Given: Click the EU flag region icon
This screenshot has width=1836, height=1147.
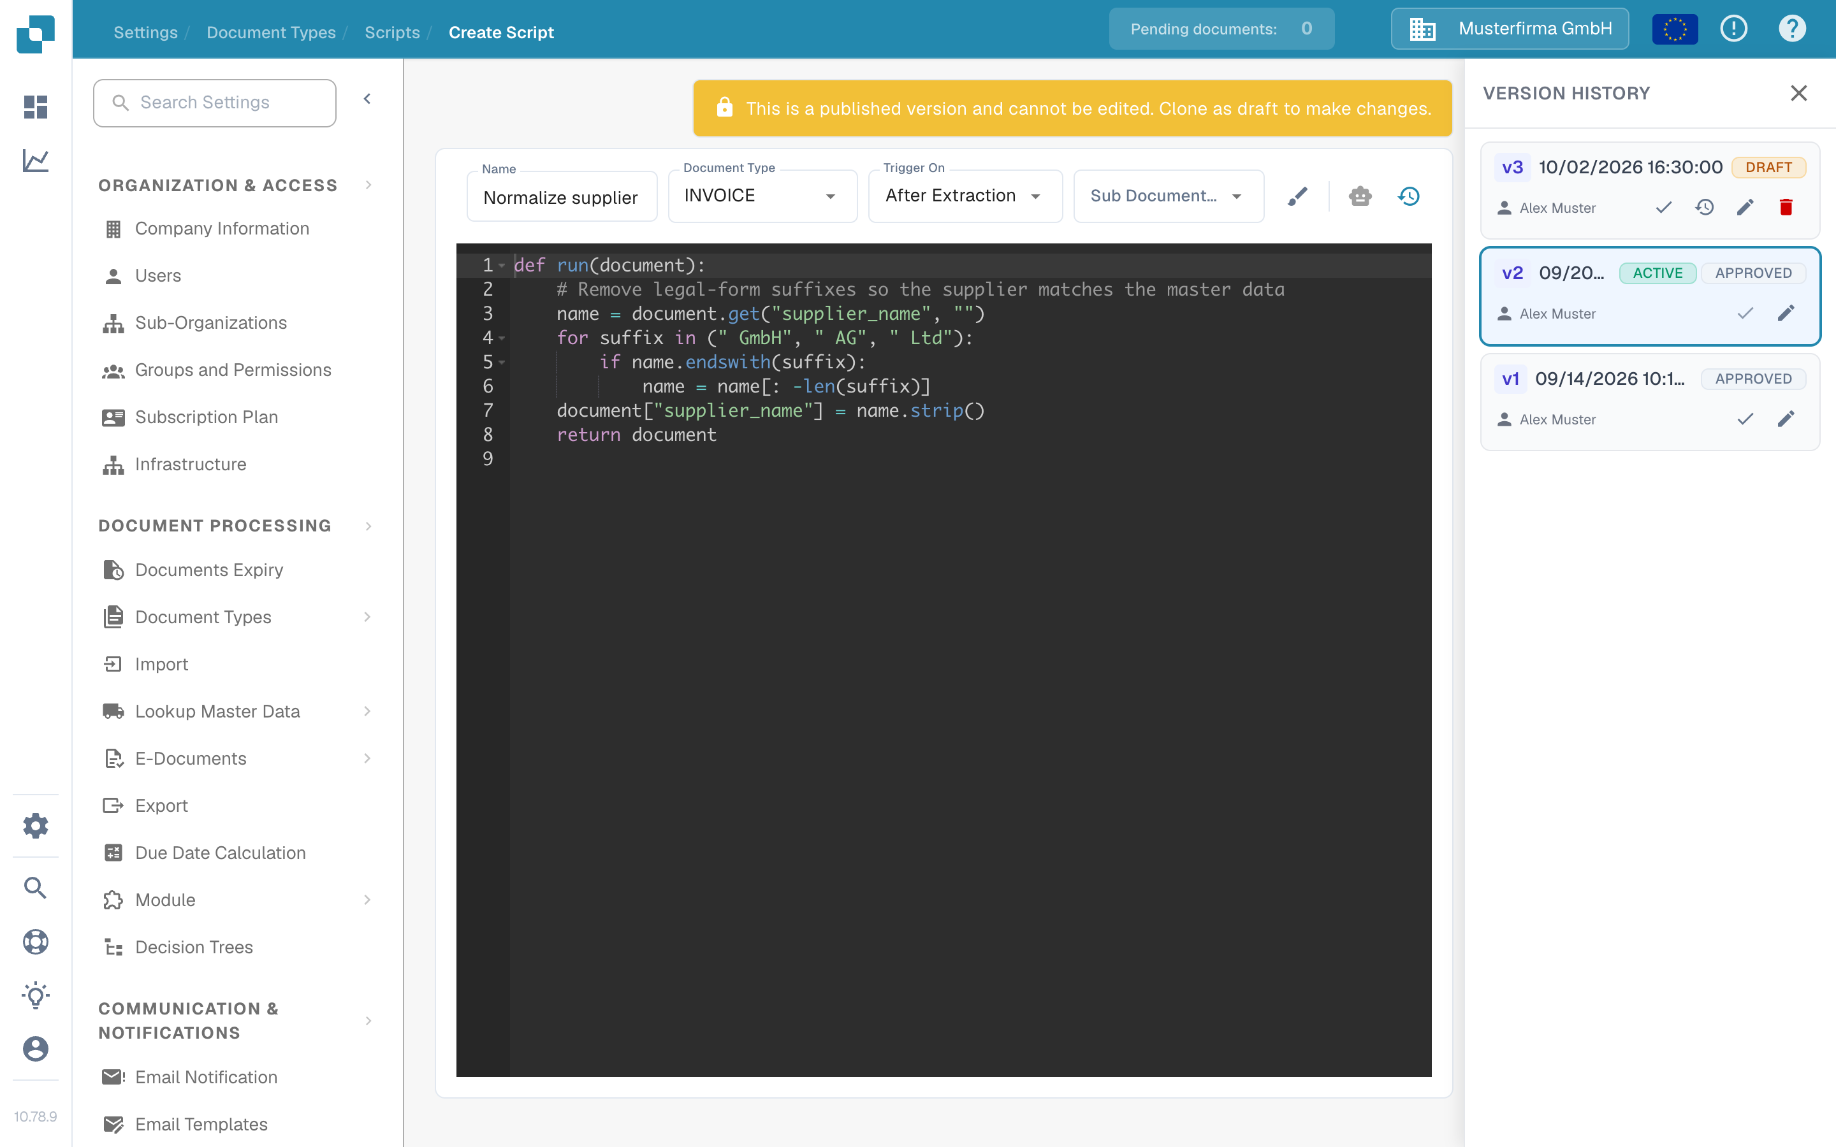Looking at the screenshot, I should coord(1675,29).
